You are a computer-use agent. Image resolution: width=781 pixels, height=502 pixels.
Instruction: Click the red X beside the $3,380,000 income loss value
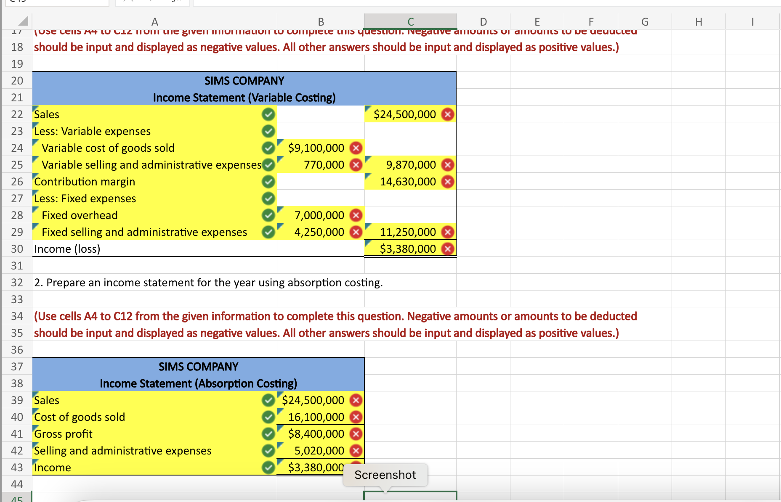point(448,248)
